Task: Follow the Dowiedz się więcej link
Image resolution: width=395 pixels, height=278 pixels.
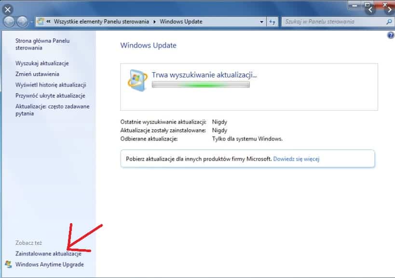Action: [x=296, y=159]
